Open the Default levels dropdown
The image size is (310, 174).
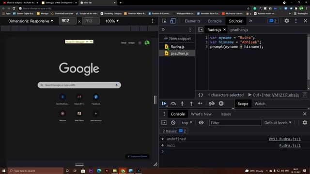(278, 123)
